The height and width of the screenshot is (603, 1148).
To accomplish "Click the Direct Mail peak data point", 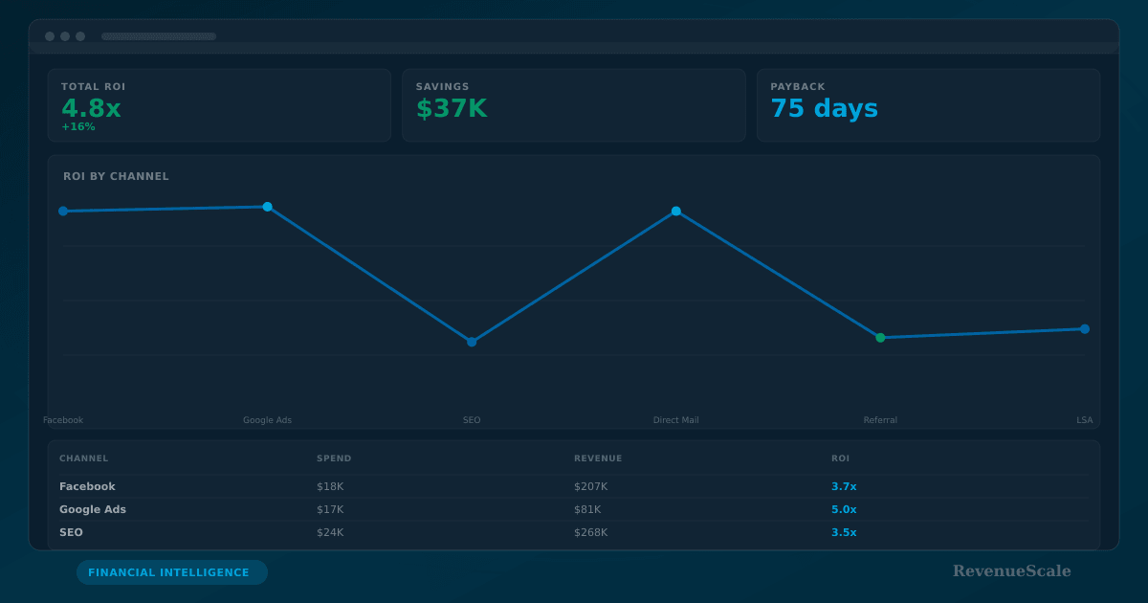I will (x=676, y=212).
